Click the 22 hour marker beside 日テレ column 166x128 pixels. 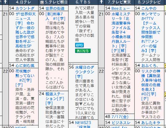click(x=5, y=71)
